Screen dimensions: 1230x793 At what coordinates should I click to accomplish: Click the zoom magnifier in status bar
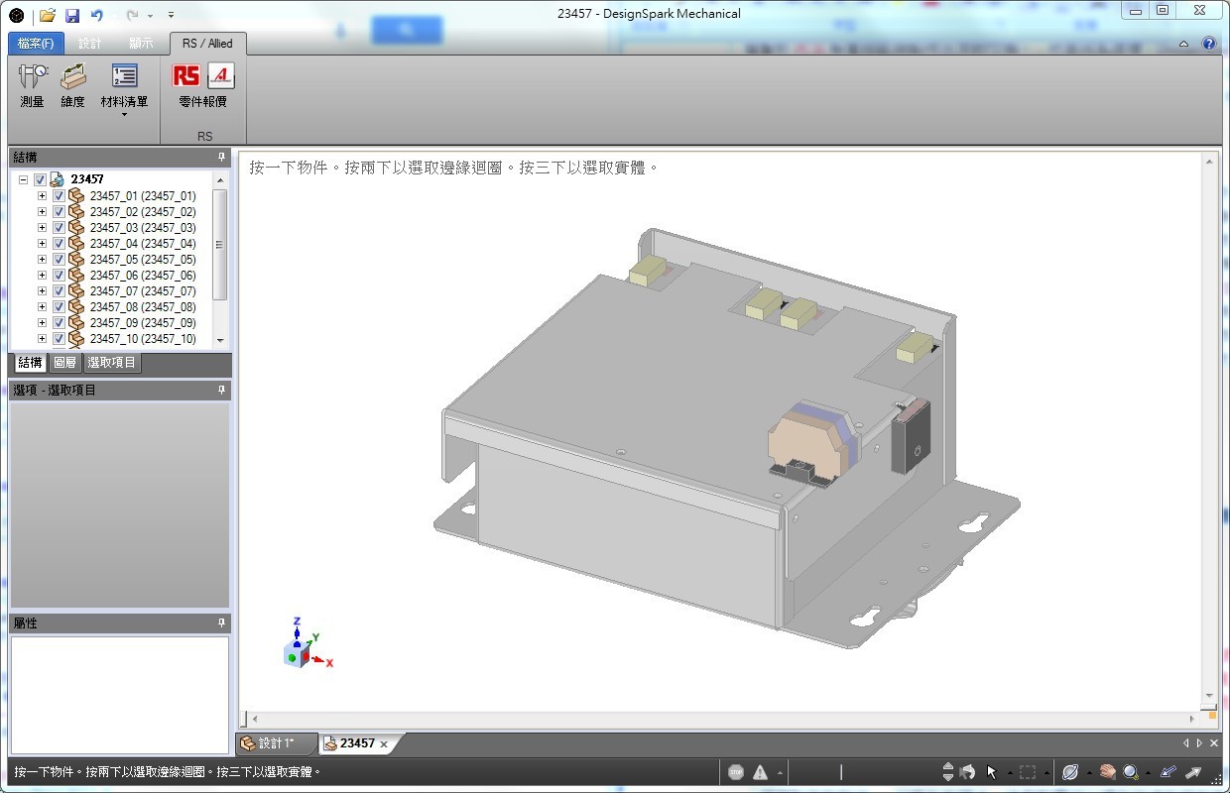pos(1130,772)
